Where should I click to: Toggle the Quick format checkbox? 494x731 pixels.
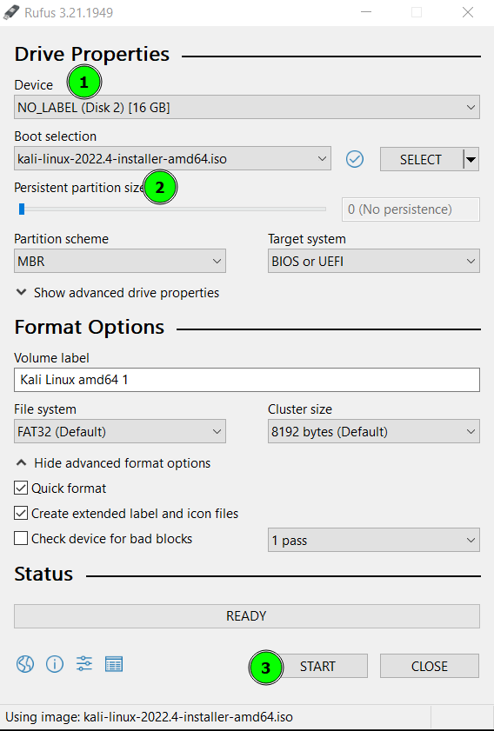[21, 488]
